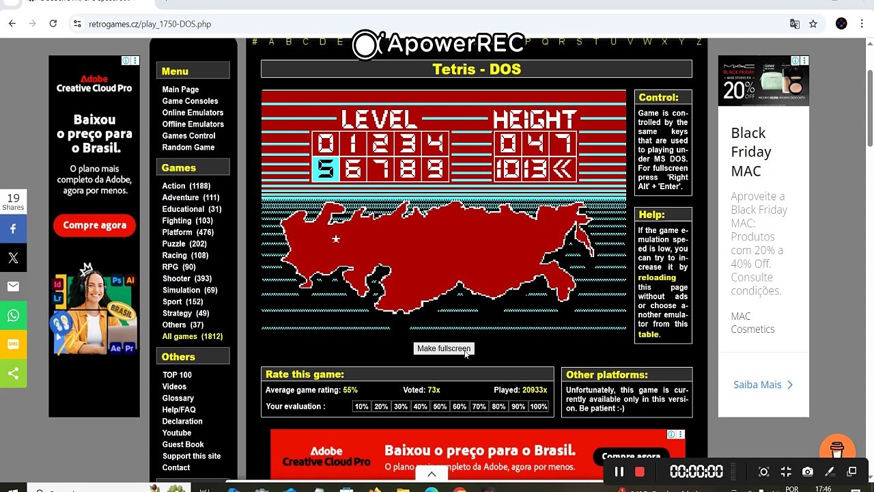This screenshot has height=492, width=874.
Task: Open Main Page from the menu
Action: point(180,90)
